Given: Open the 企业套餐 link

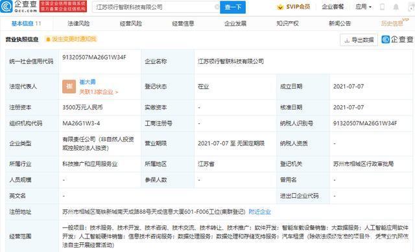Looking at the screenshot, I should 333,7.
